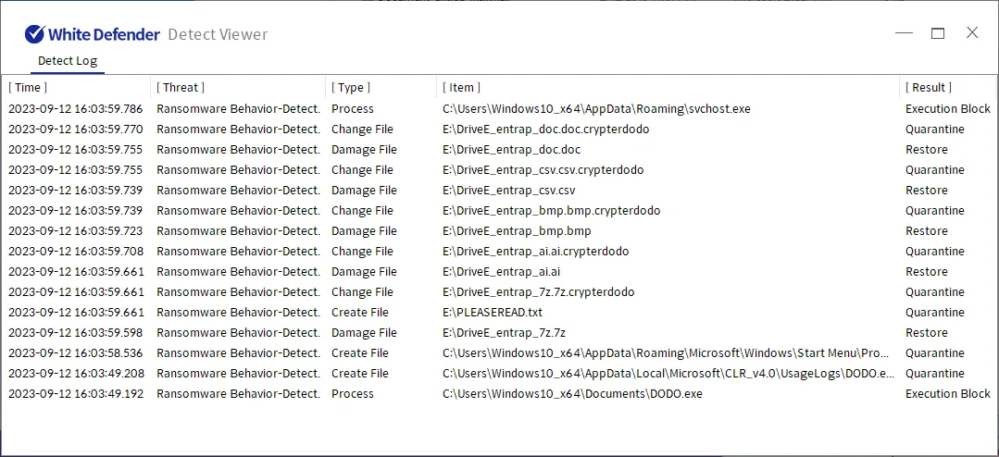
Task: Maximize the Detect Viewer window
Action: [938, 33]
